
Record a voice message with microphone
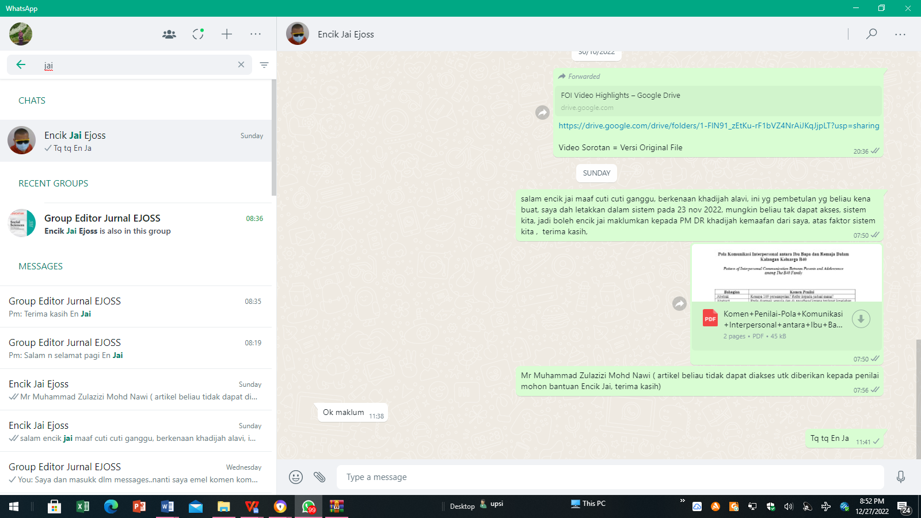tap(901, 477)
